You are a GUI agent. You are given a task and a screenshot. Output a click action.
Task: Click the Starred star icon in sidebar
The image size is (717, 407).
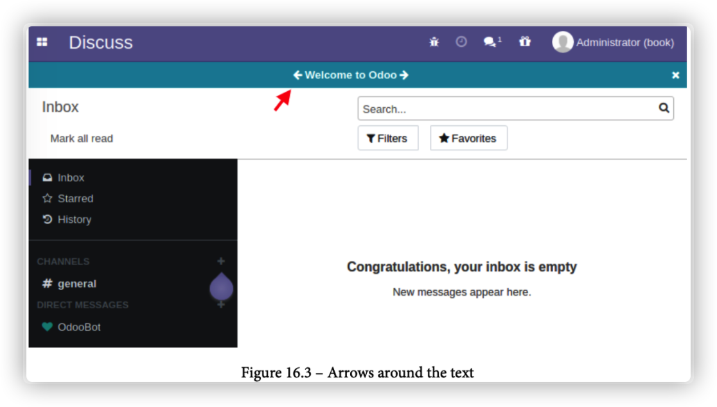pyautogui.click(x=47, y=198)
